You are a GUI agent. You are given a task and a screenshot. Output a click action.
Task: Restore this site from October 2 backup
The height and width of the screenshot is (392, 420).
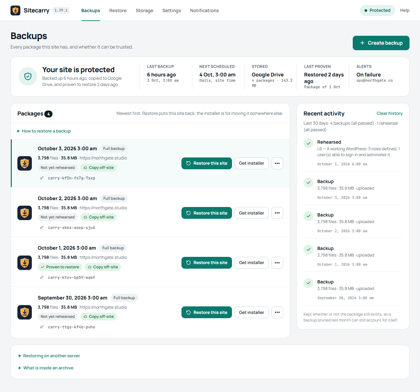[x=207, y=213]
